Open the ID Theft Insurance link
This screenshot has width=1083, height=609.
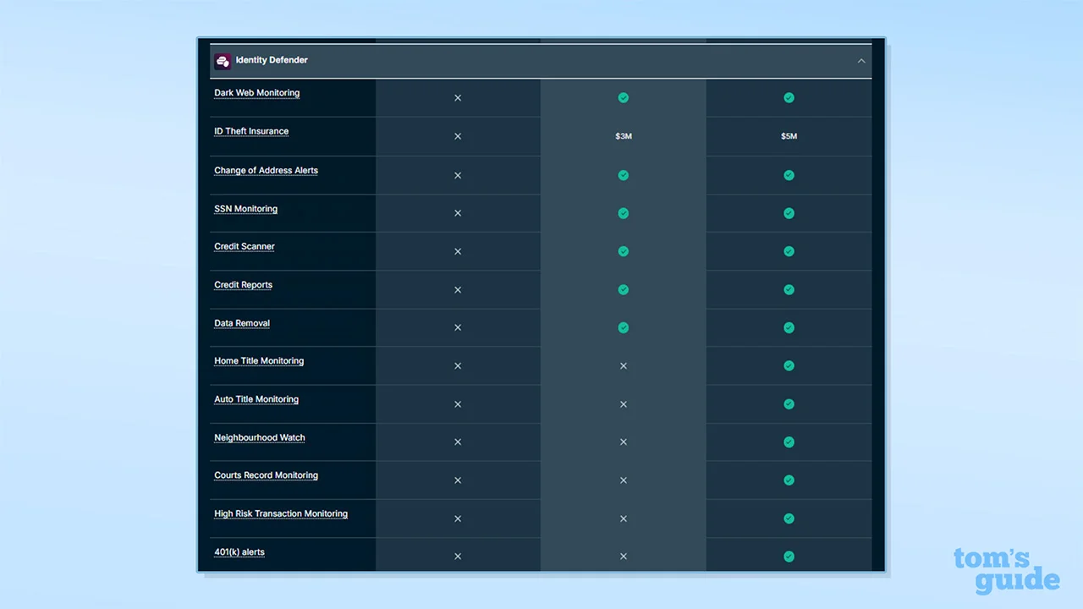[251, 131]
